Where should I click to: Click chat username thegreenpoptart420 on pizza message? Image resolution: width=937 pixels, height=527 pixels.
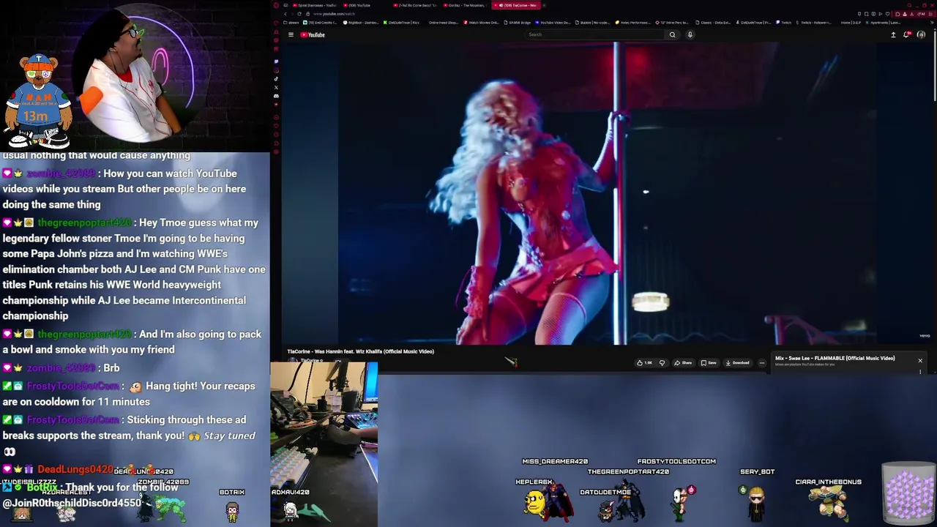point(84,223)
